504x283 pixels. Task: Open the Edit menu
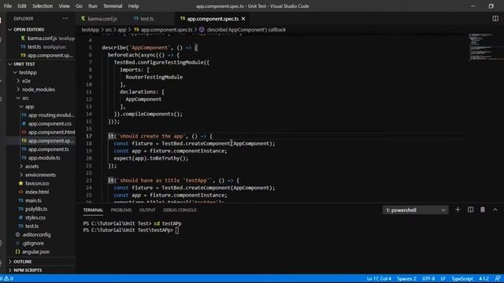coord(22,6)
